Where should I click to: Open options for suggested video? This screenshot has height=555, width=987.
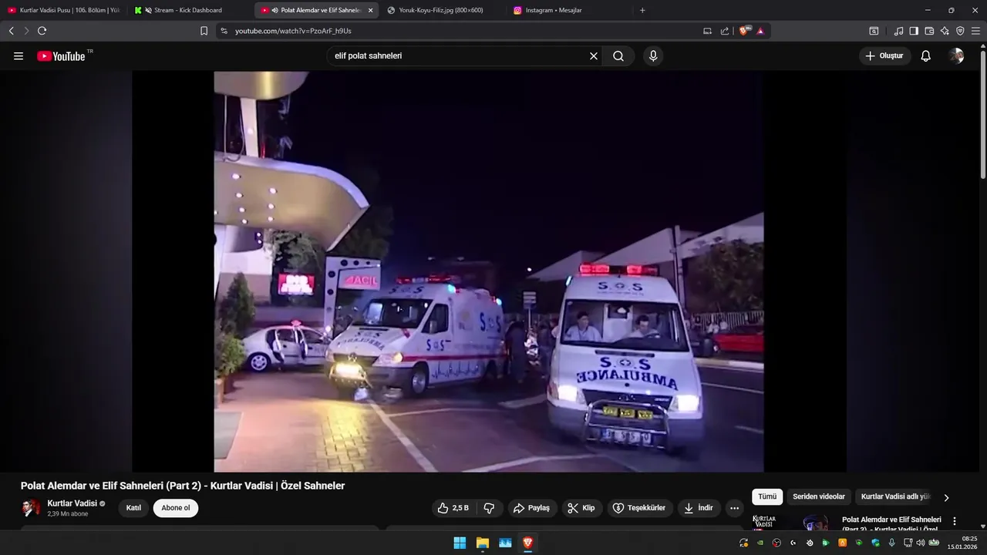click(955, 521)
